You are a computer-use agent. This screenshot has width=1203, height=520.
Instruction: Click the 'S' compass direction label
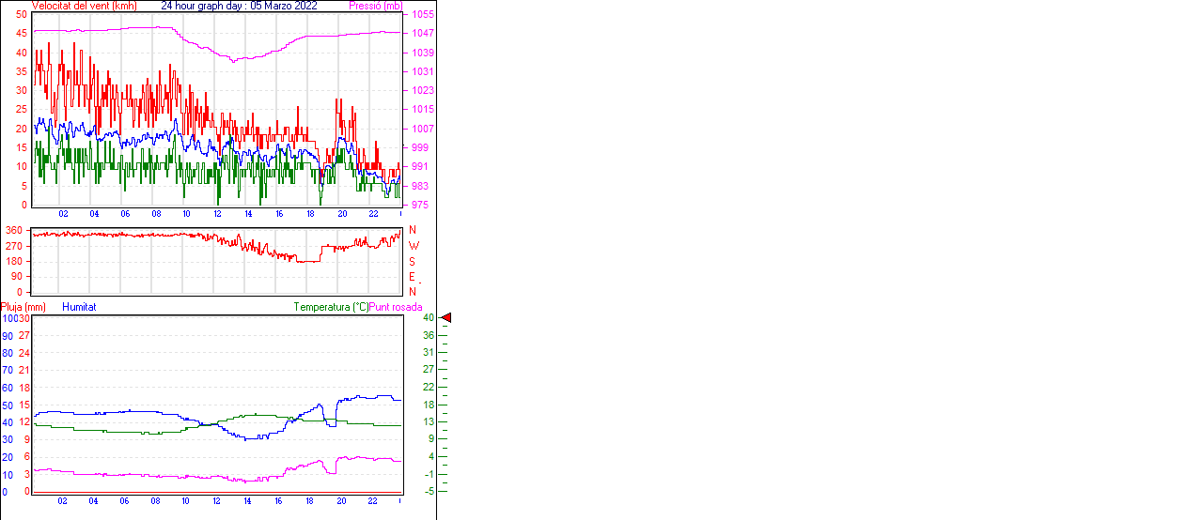[x=412, y=262]
